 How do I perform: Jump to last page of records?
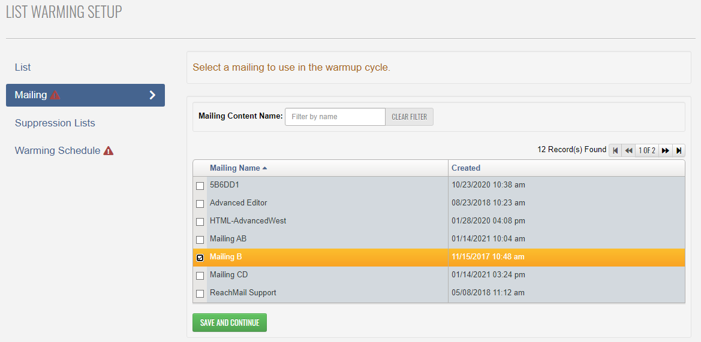tap(679, 150)
